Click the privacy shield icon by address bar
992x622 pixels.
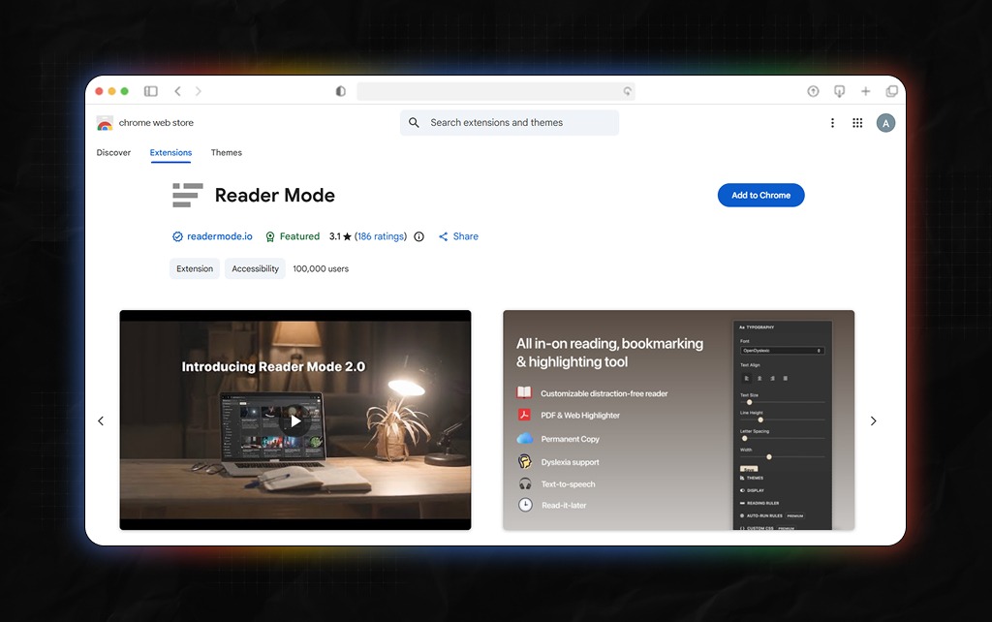340,91
